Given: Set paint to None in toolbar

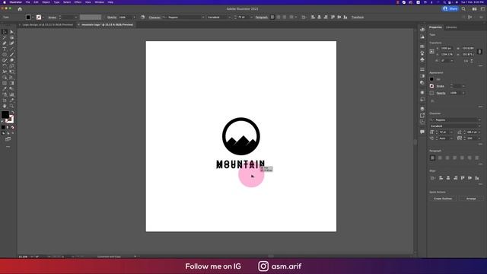Looking at the screenshot, I should pyautogui.click(x=12, y=127).
